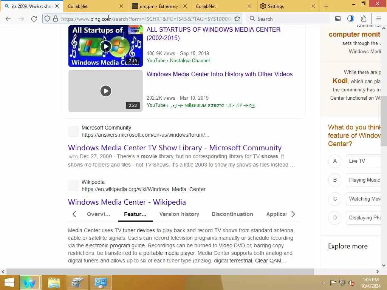
Task: Play the Intro History video thumbnail
Action: click(106, 91)
